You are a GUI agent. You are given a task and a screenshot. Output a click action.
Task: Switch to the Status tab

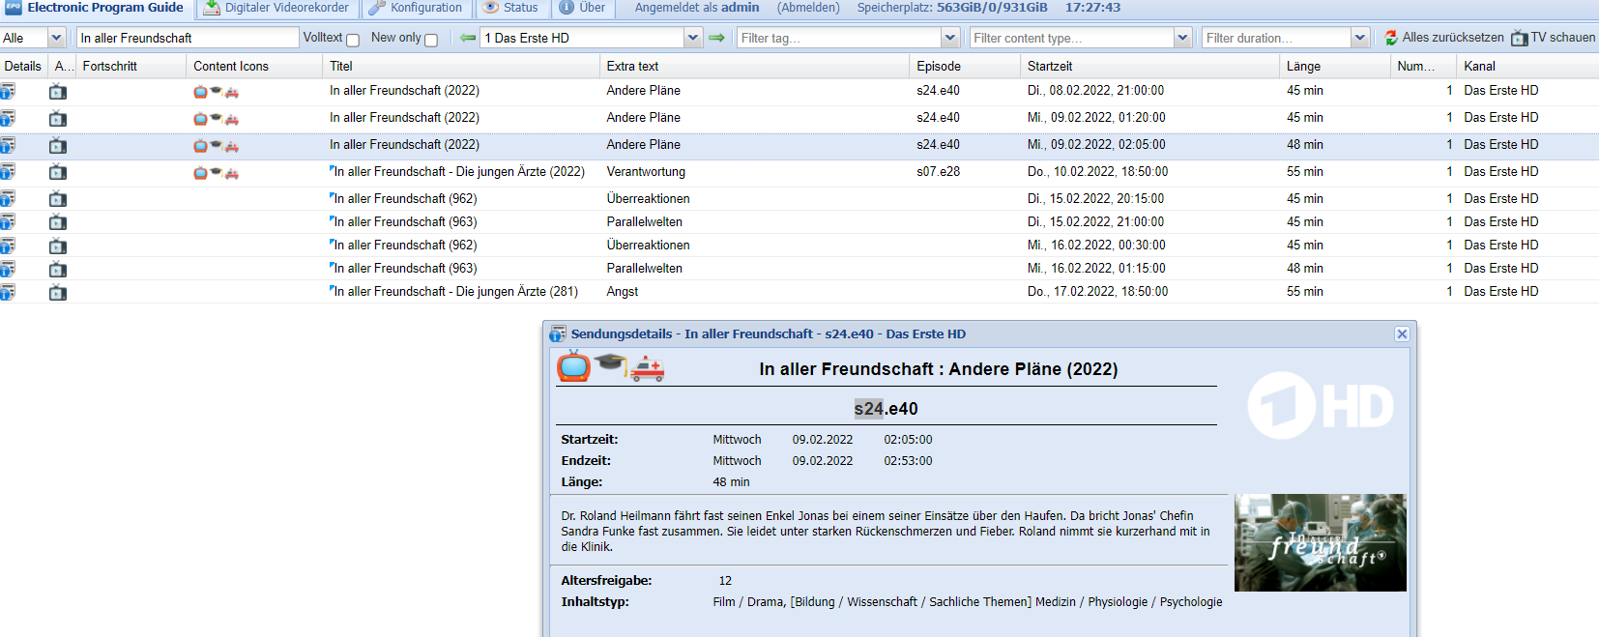pyautogui.click(x=510, y=8)
